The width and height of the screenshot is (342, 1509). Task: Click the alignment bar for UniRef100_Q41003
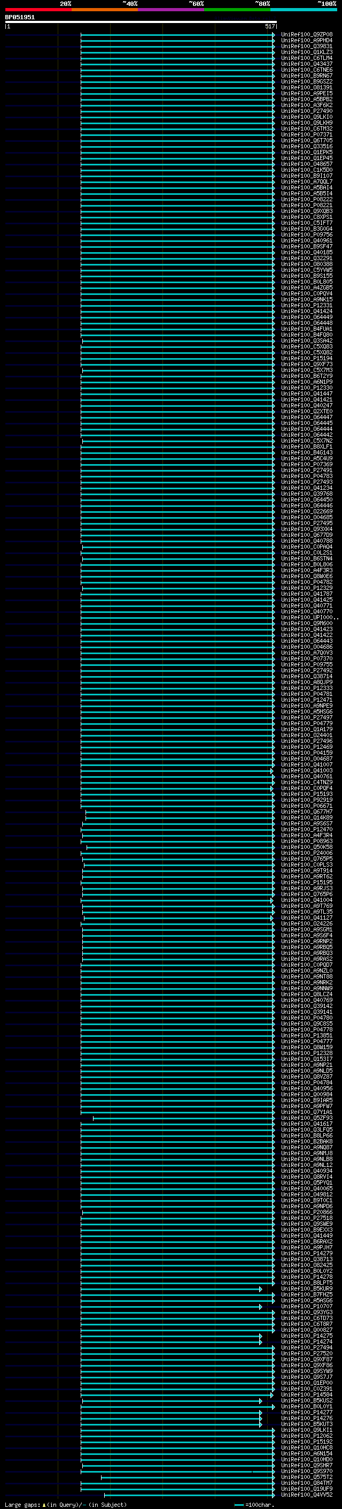coord(176,771)
